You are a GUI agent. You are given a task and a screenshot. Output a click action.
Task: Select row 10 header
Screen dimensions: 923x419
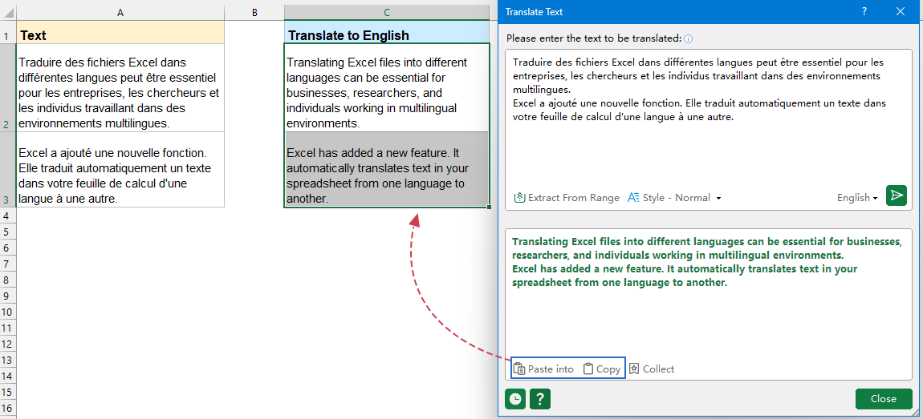click(x=8, y=312)
